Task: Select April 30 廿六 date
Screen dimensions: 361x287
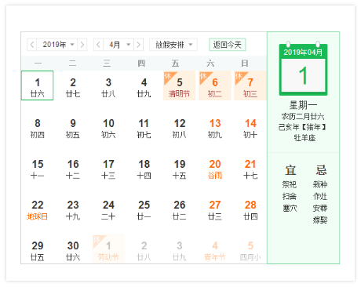Action: [73, 251]
